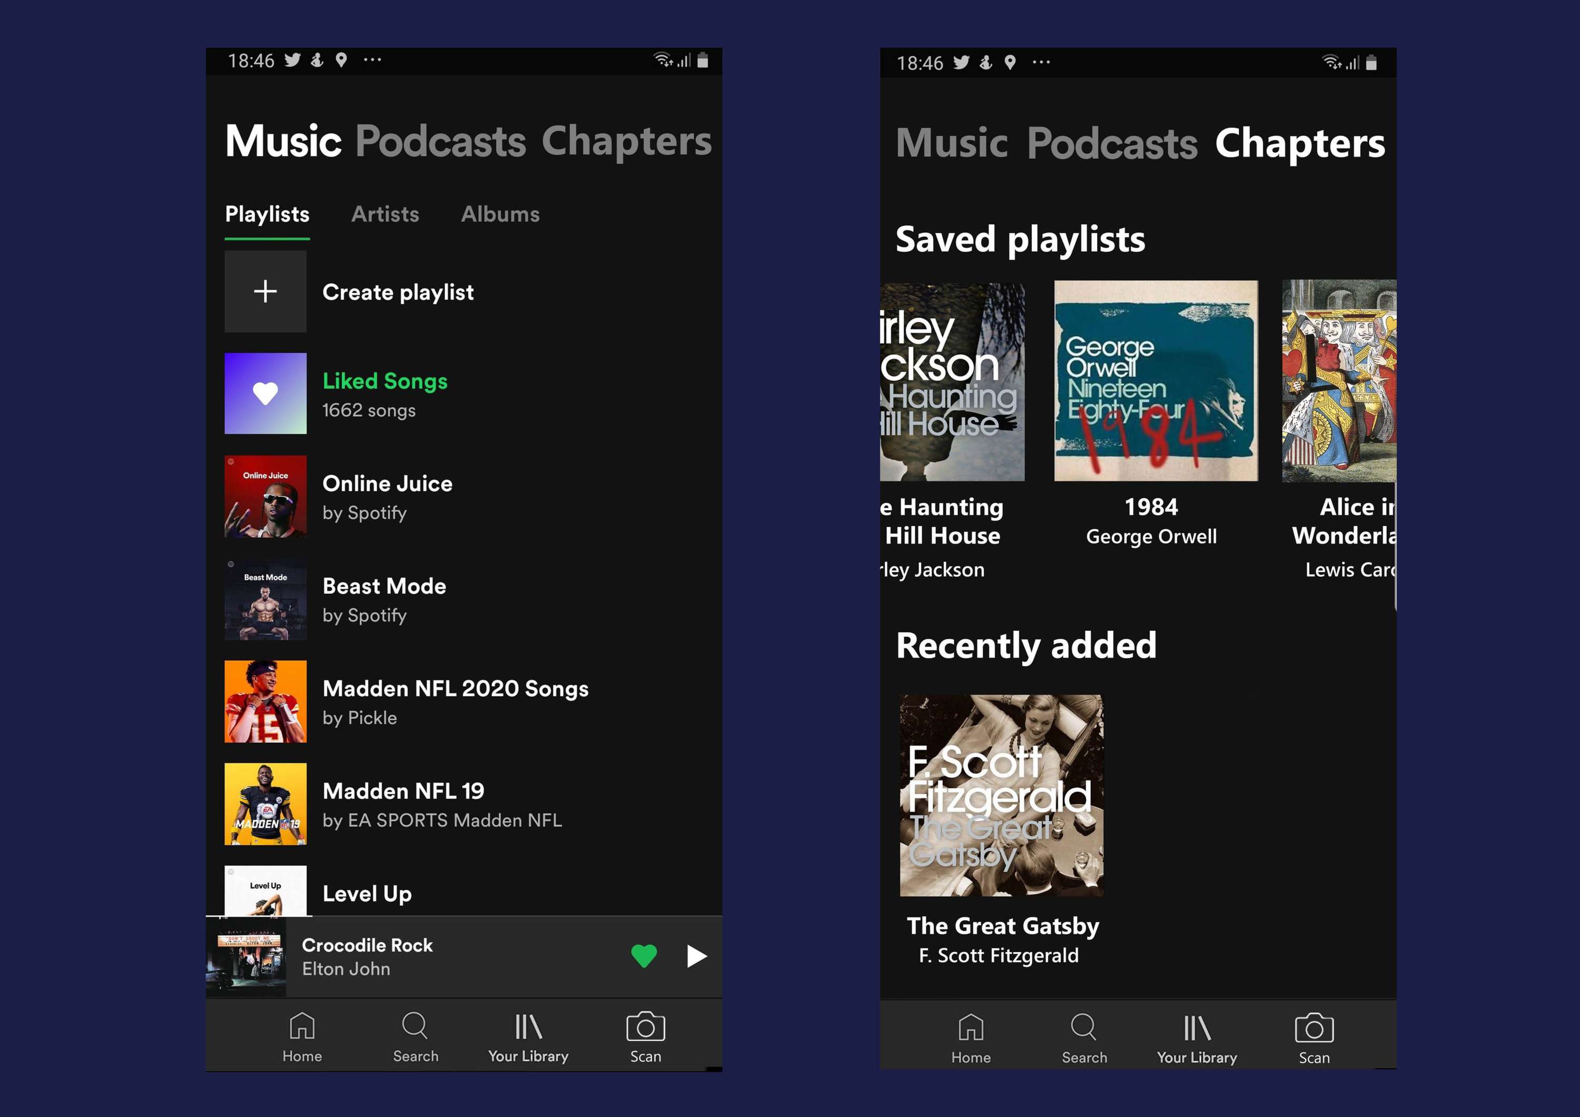Tap Elton John artist name

coord(346,969)
